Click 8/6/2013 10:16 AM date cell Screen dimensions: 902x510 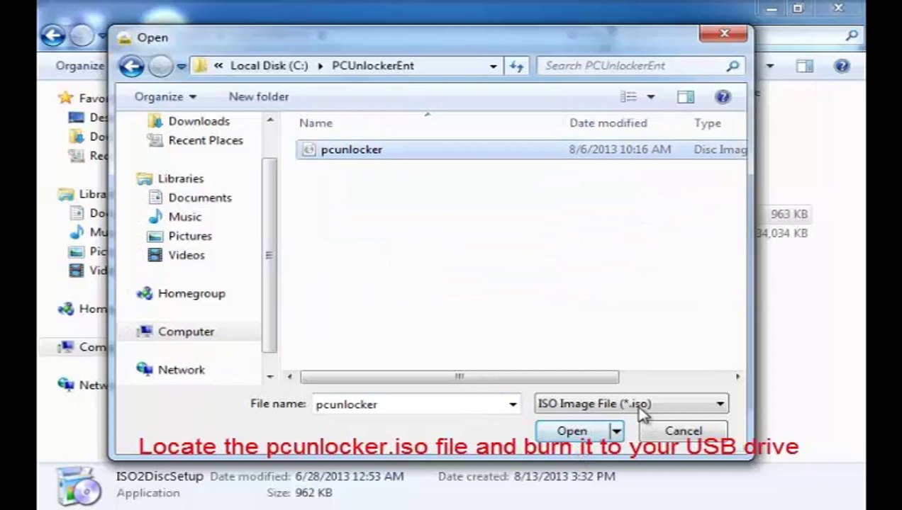coord(619,149)
